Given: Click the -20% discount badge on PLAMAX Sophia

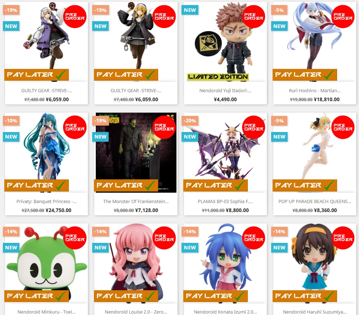Looking at the screenshot, I should [x=190, y=121].
